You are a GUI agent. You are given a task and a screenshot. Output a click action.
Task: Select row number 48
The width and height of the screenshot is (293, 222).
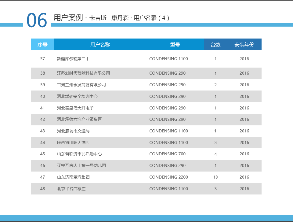click(42, 189)
